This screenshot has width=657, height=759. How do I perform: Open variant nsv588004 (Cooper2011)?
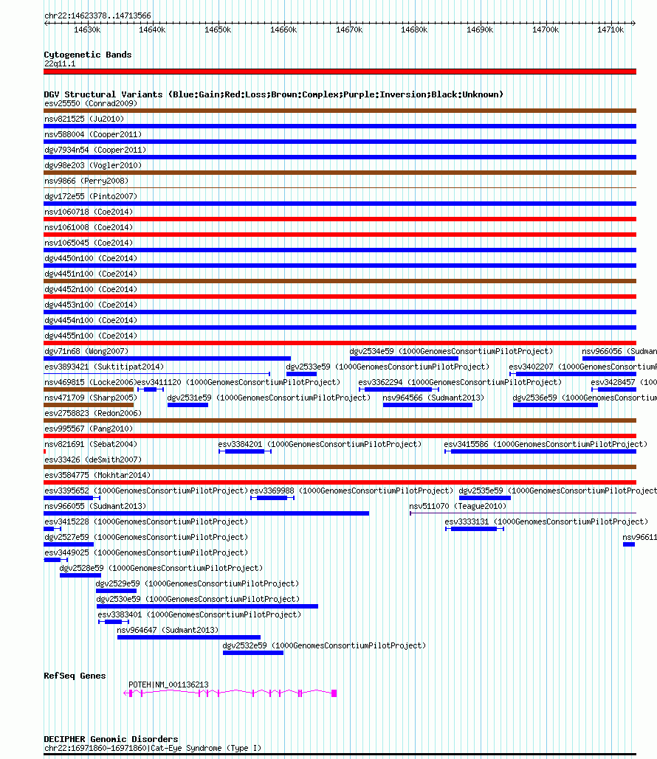[93, 134]
